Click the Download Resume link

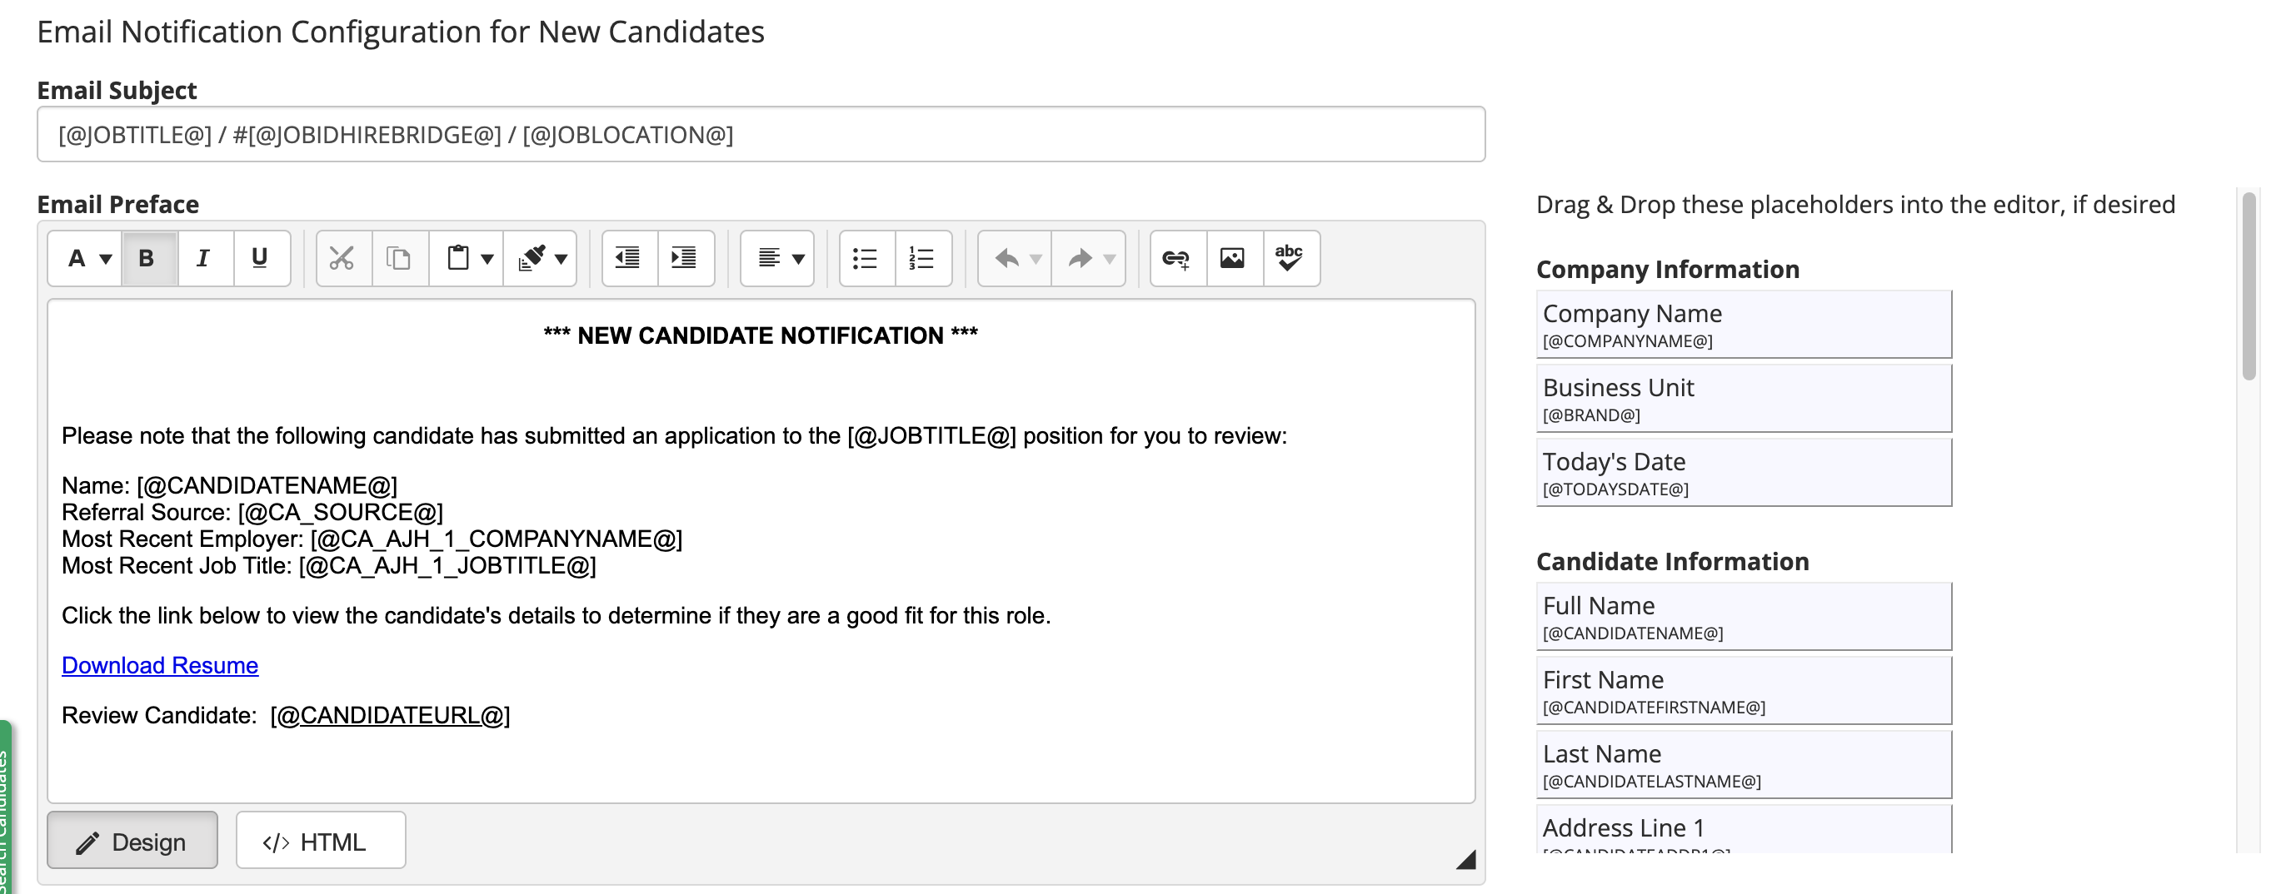tap(159, 665)
